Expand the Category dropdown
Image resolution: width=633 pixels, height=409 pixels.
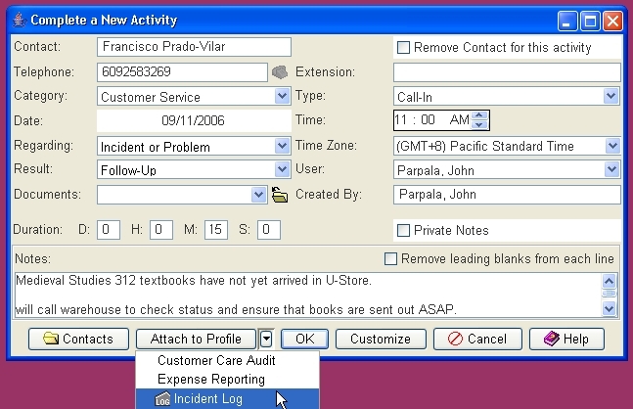pos(282,97)
